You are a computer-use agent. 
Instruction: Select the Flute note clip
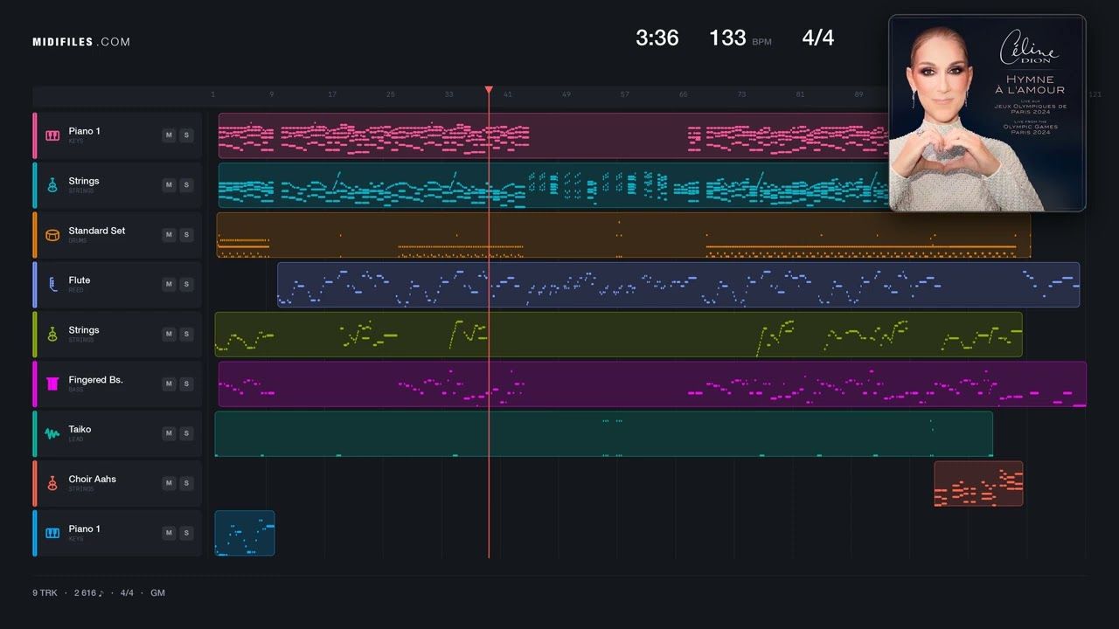click(678, 285)
